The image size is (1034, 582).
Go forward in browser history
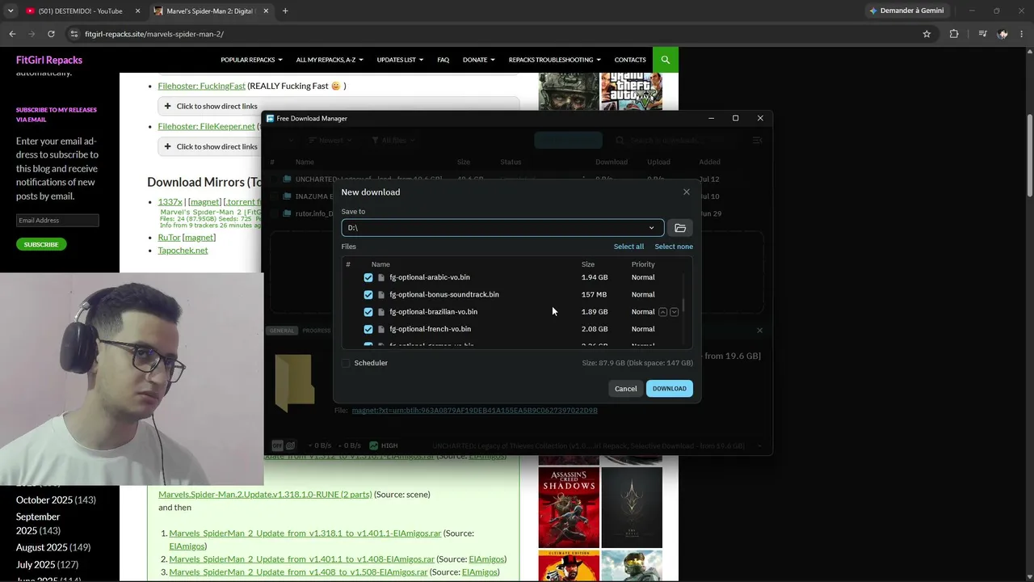click(32, 34)
